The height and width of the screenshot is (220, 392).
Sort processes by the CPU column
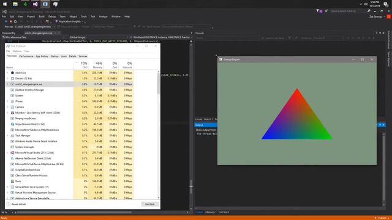[81, 65]
